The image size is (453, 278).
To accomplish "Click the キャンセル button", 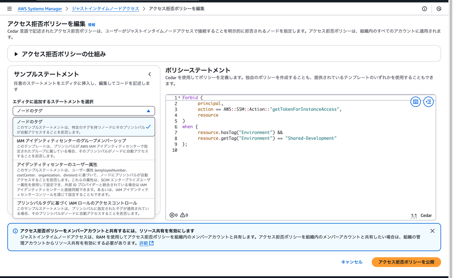I will (352, 262).
